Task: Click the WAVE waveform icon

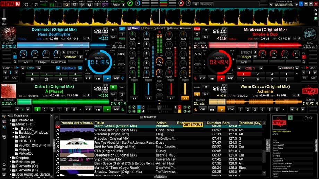Action: pyautogui.click(x=82, y=4)
